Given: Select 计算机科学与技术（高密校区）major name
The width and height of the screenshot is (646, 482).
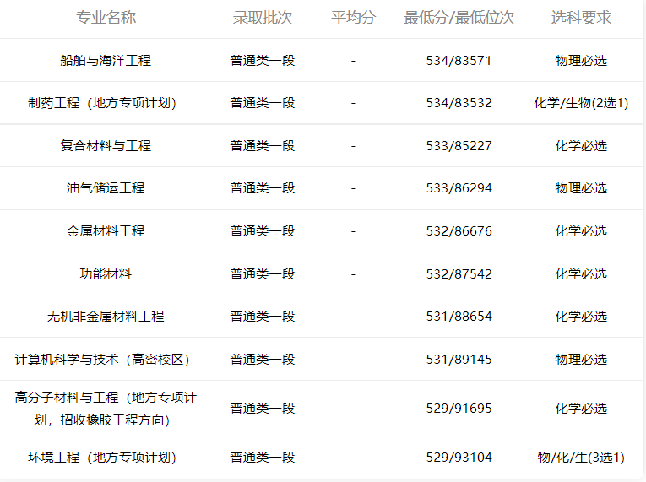Looking at the screenshot, I should (x=102, y=360).
